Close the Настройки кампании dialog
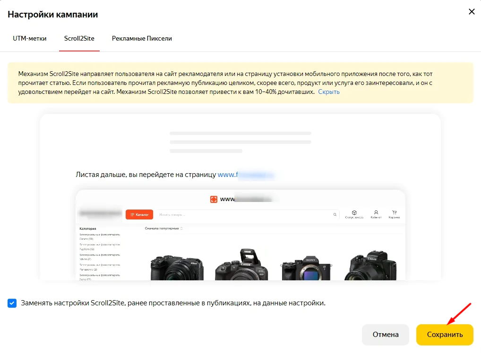481x353 pixels. (x=472, y=12)
